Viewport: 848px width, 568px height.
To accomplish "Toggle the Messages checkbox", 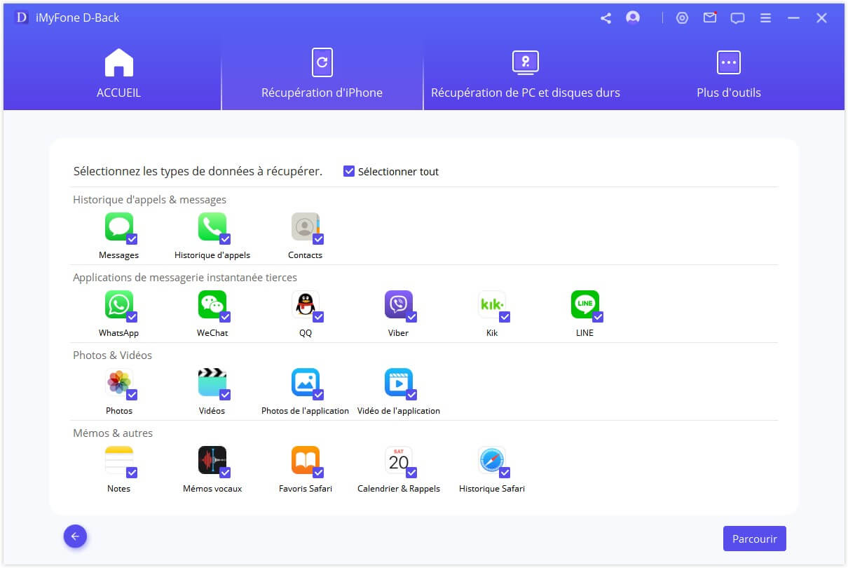I will click(132, 239).
